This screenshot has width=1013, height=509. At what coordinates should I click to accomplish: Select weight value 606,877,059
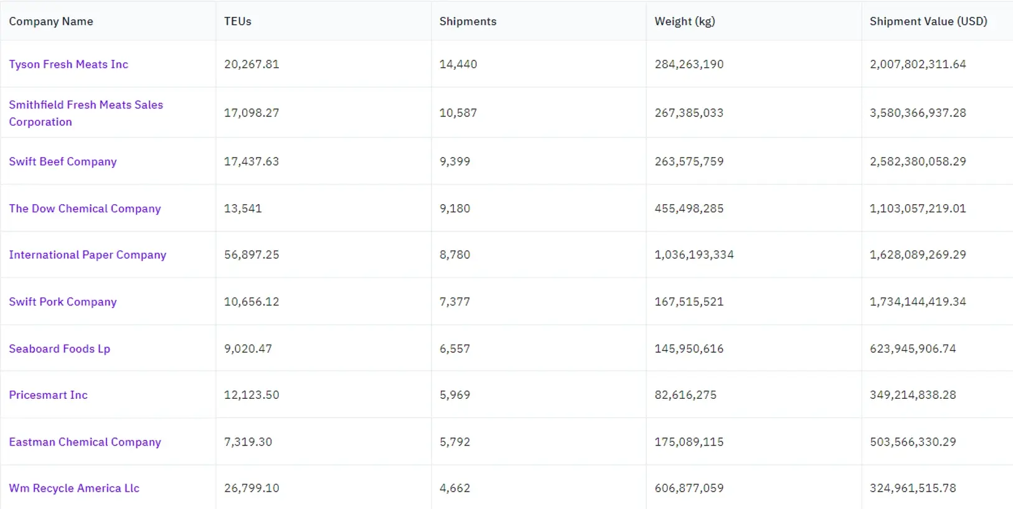tap(689, 488)
